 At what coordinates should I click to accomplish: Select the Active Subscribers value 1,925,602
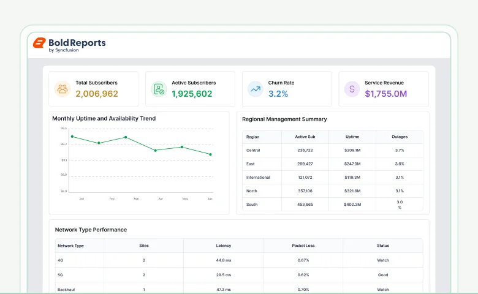pyautogui.click(x=192, y=94)
